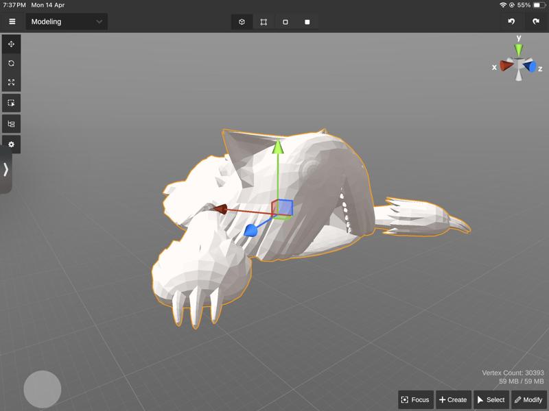Screen dimensions: 549x411
Task: Switch to vertex selection mode icon
Action: pyautogui.click(x=264, y=22)
